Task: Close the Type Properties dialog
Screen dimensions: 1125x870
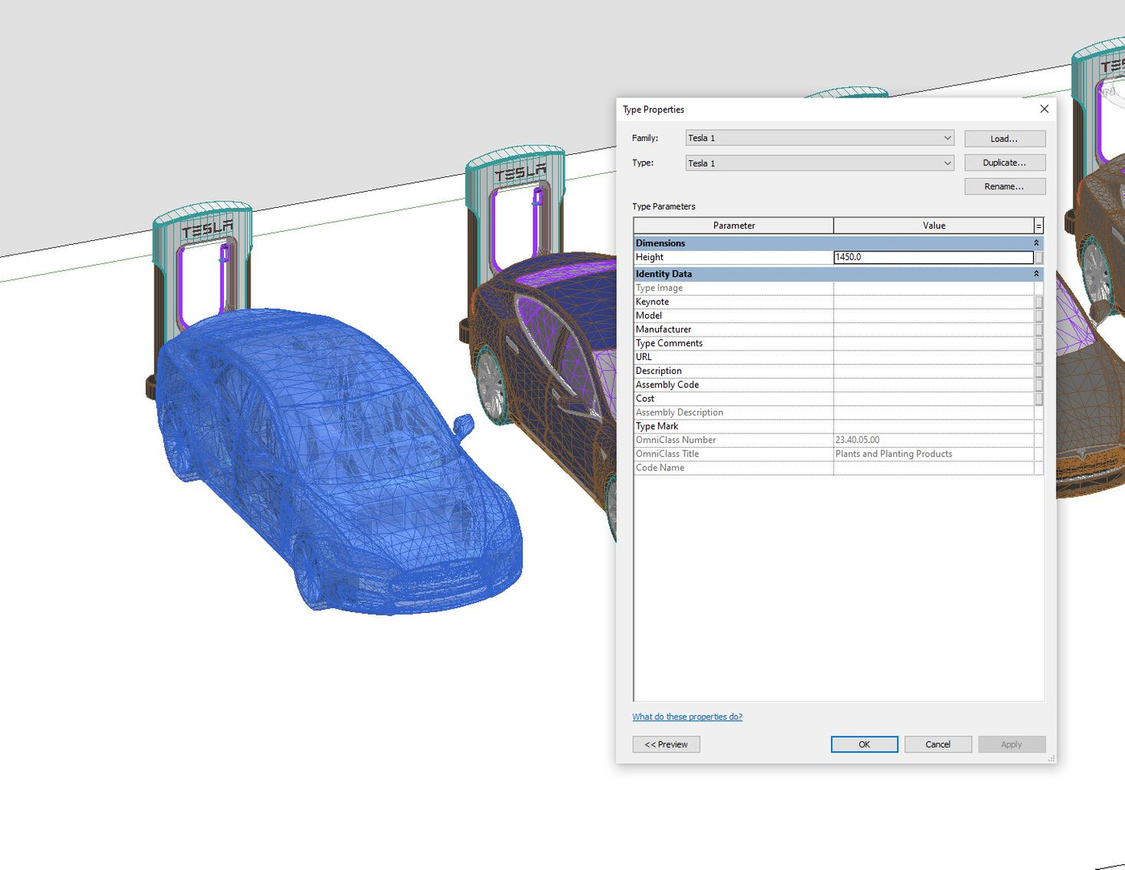Action: [1044, 109]
